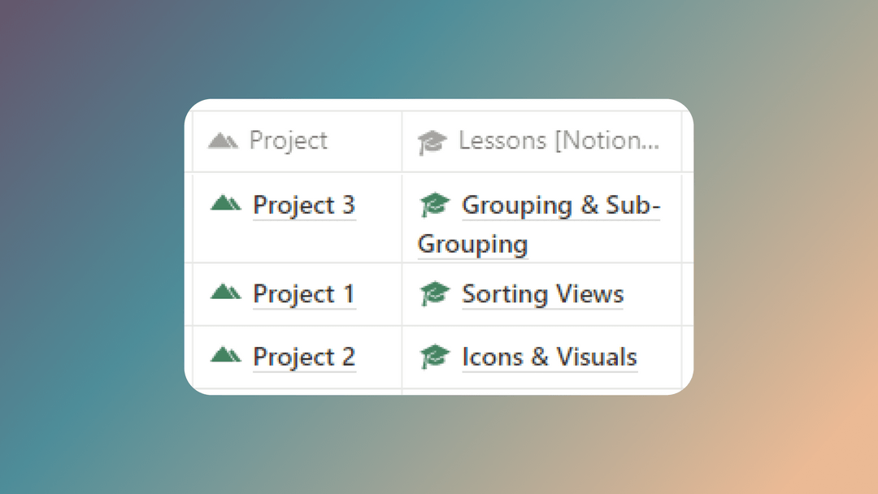
Task: Open the Sorting Views lesson
Action: click(x=542, y=293)
